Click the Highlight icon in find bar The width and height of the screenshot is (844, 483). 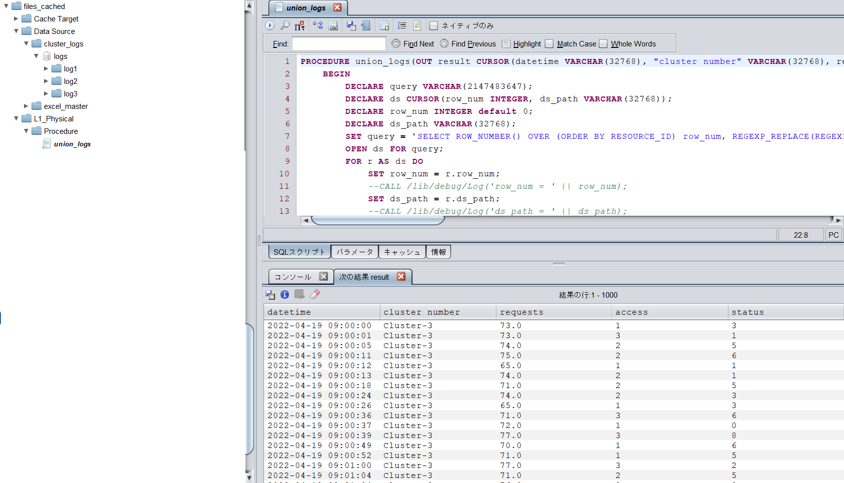(x=506, y=44)
